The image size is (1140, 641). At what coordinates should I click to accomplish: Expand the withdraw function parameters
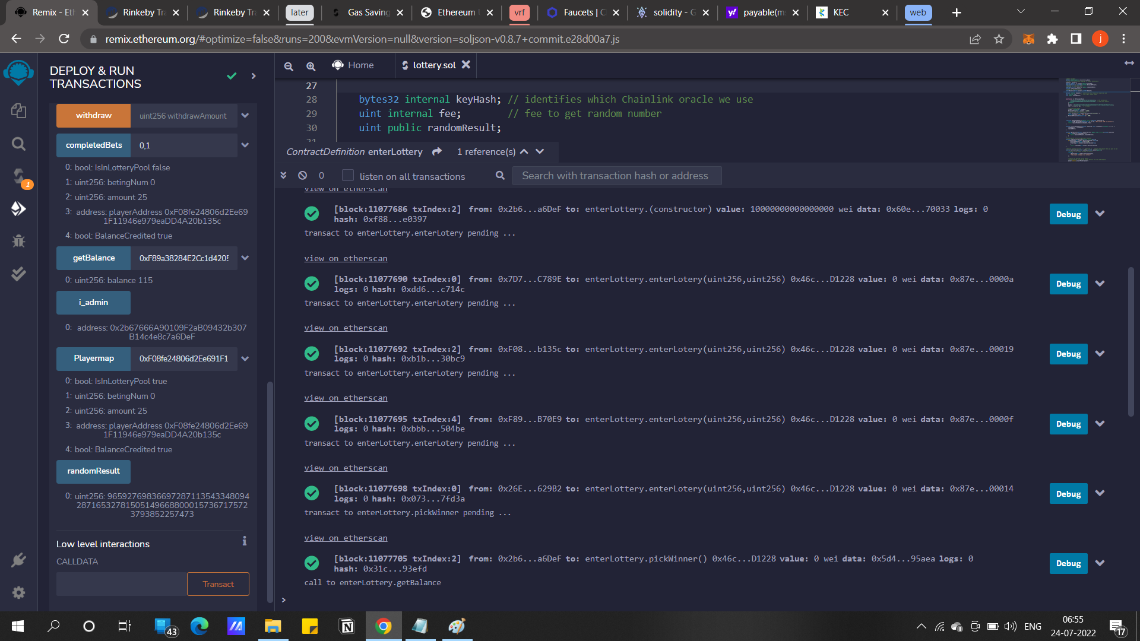245,116
